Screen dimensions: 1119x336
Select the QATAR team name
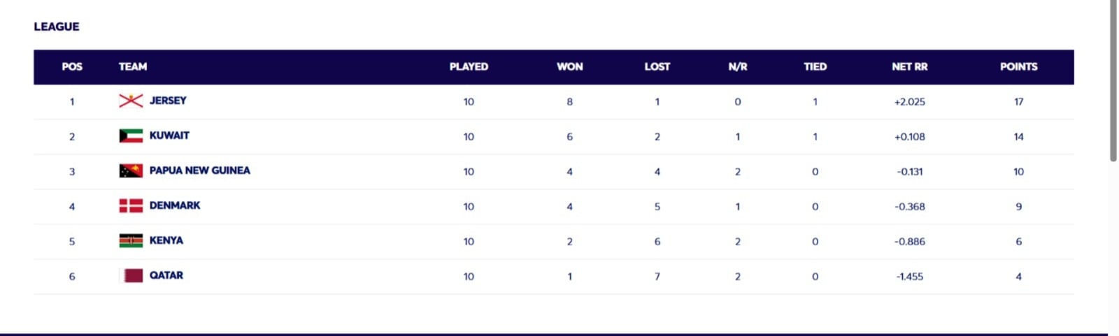pos(166,275)
